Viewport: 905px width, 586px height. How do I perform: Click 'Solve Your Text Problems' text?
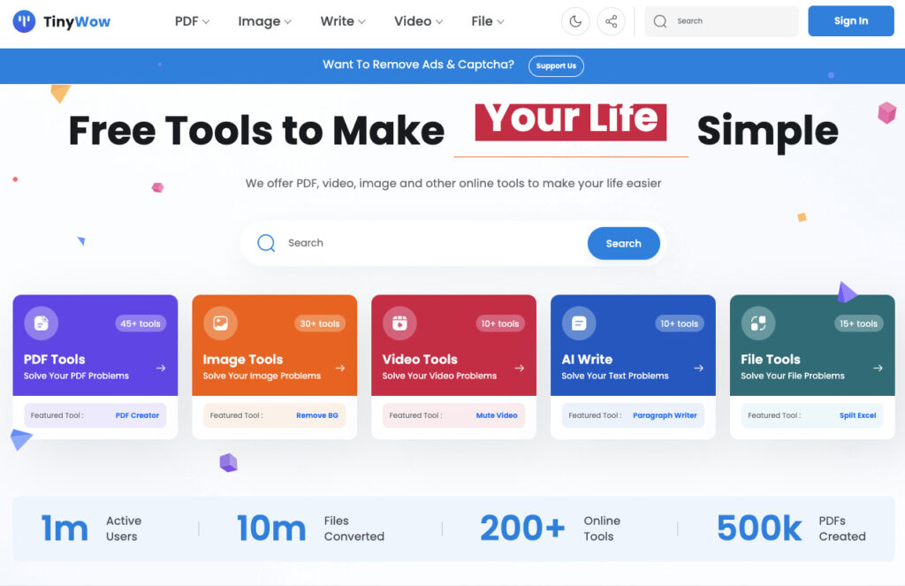tap(615, 376)
